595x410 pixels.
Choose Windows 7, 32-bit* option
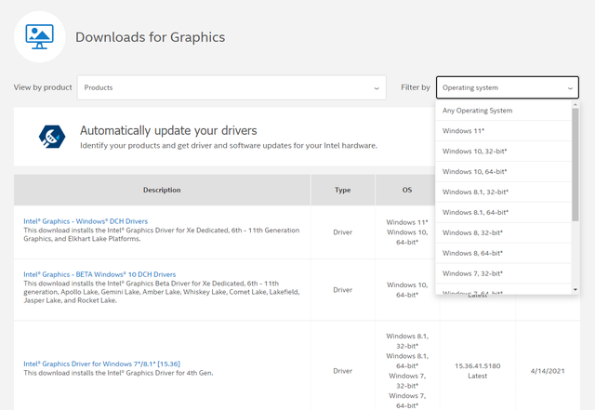472,273
